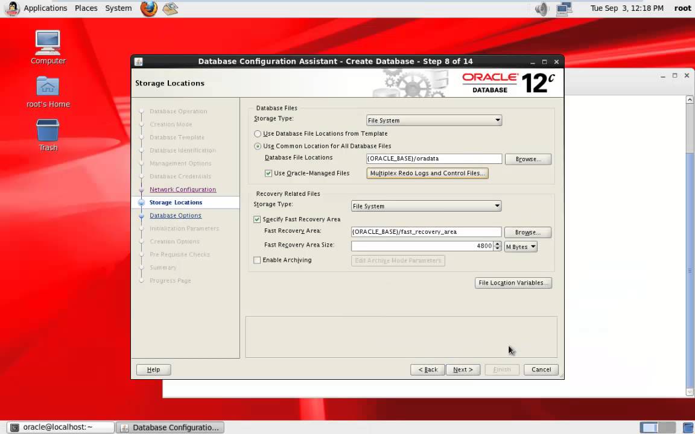Toggle Specify Fast Recovery Area checkbox
Screen dimensions: 695x434
click(256, 219)
